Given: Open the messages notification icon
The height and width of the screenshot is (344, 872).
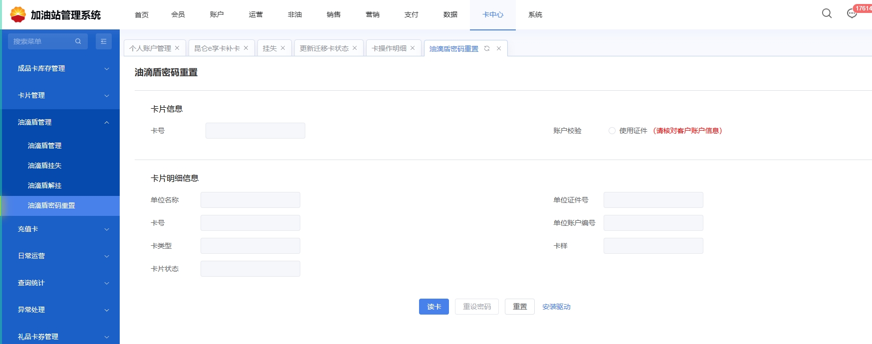Looking at the screenshot, I should 852,13.
